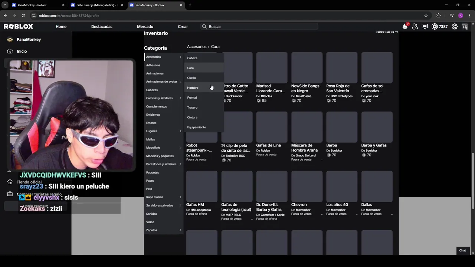Click the site info icon in address bar
Image resolution: width=475 pixels, height=267 pixels.
[34, 16]
